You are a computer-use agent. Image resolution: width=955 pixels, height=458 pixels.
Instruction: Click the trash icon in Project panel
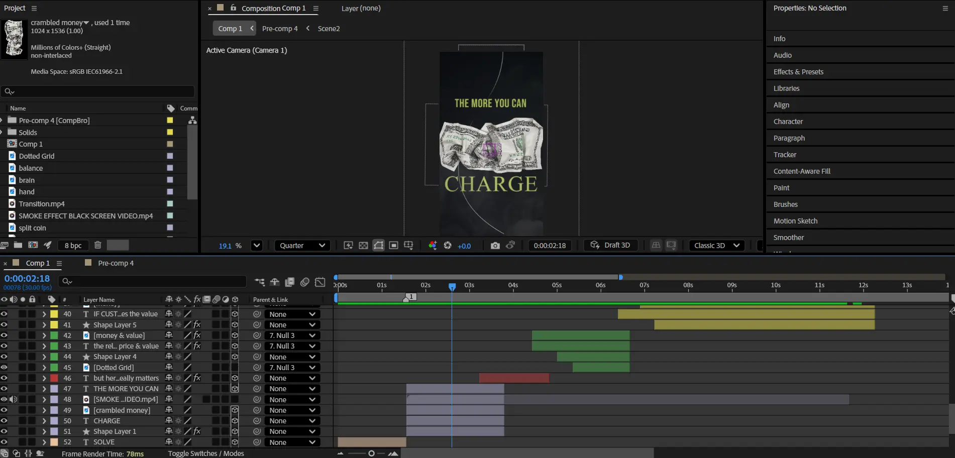click(x=98, y=245)
